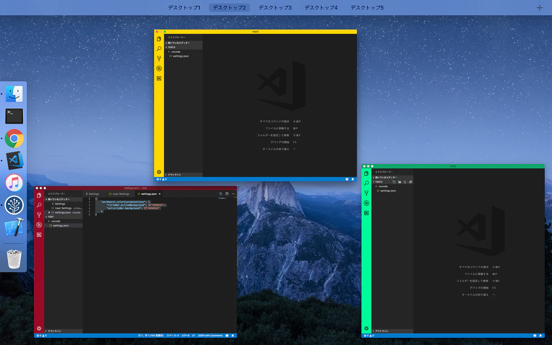This screenshot has height=345, width=552.
Task: Expand Outline section in green test2 window
Action: pyautogui.click(x=393, y=331)
